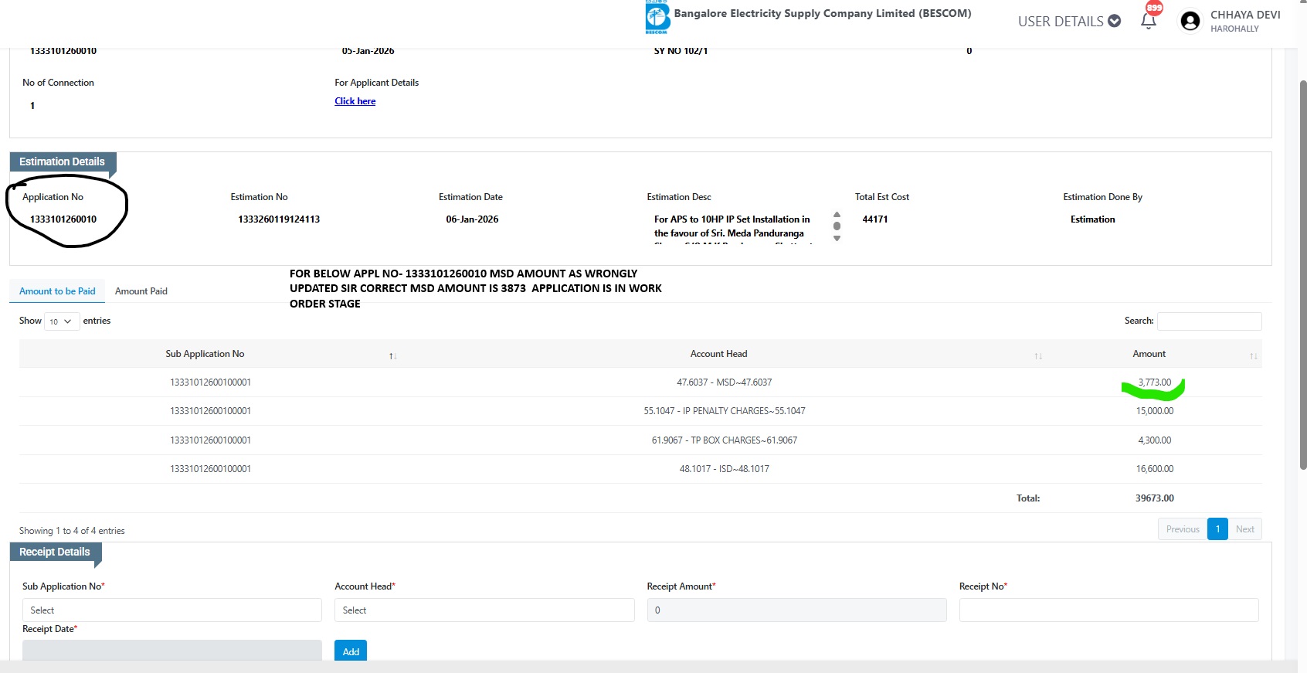Sort by Amount column arrows

pos(1253,355)
